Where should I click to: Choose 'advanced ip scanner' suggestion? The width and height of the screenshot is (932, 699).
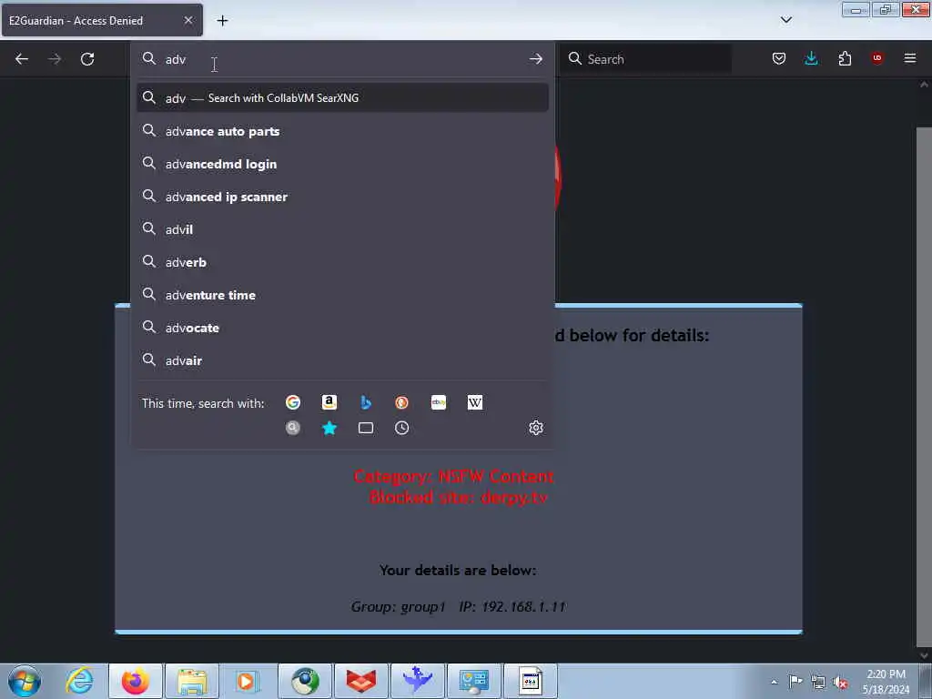[342, 197]
